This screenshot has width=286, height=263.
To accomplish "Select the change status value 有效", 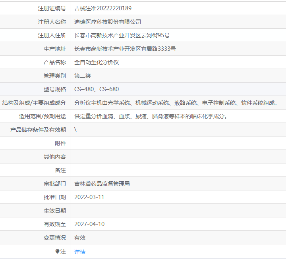I will coord(80,238).
